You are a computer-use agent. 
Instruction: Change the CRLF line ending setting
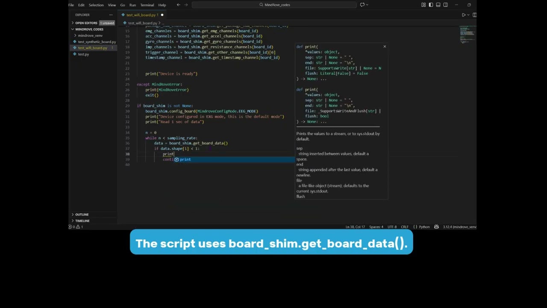(x=405, y=227)
